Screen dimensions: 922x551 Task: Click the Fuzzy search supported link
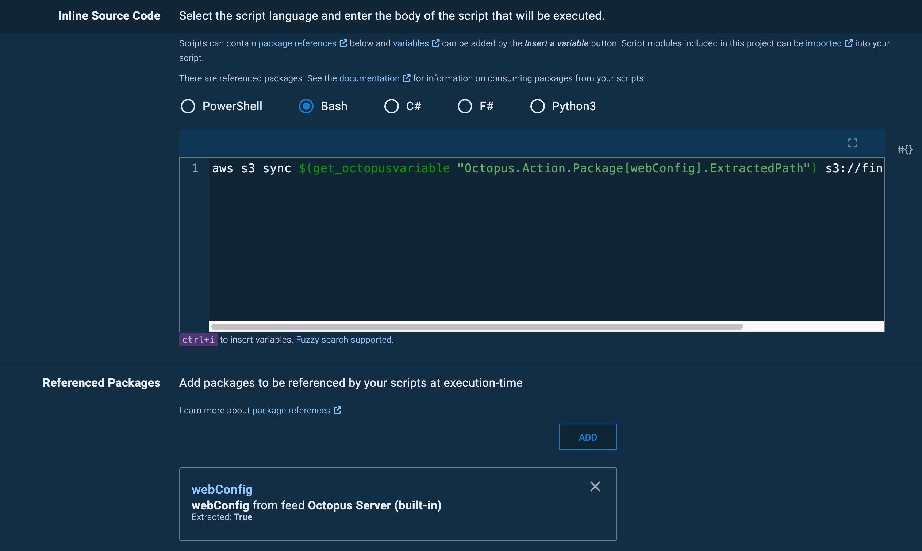click(x=344, y=340)
